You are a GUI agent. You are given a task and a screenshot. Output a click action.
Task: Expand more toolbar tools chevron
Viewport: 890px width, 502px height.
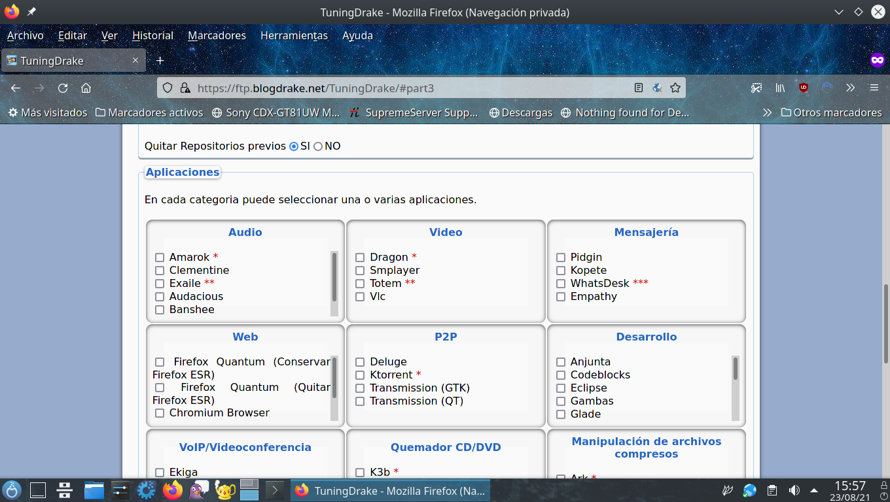851,88
